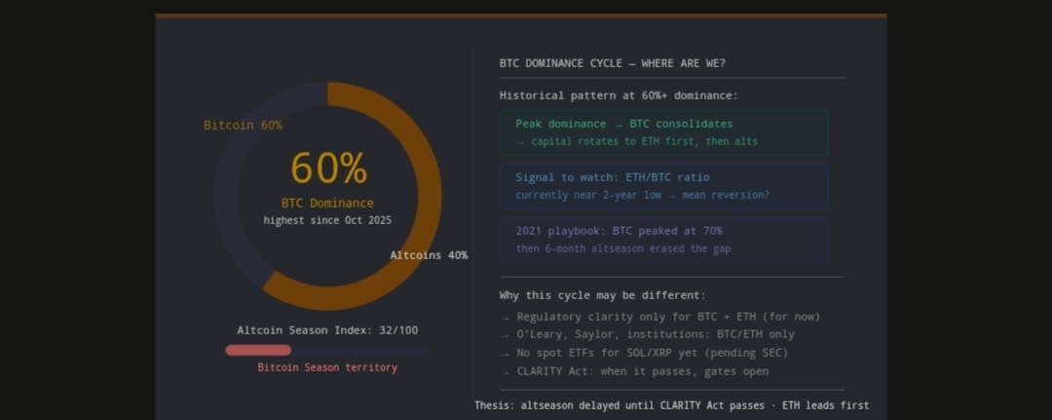Click the red filled part of index bar
Viewport: 1052px width, 420px height.
[x=258, y=350]
